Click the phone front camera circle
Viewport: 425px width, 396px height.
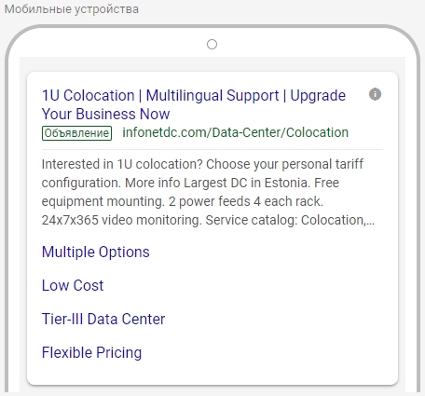(x=212, y=45)
